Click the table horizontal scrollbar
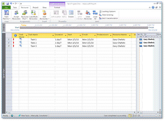Screen dimensions: 165x121 click(x=71, y=112)
